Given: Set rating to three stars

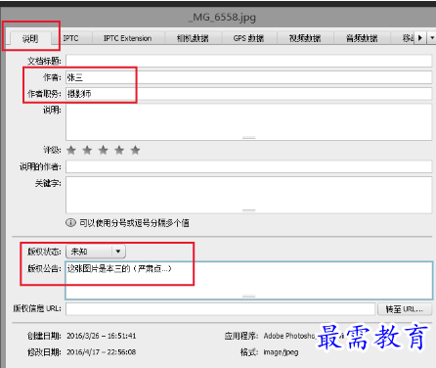Looking at the screenshot, I should (x=103, y=151).
